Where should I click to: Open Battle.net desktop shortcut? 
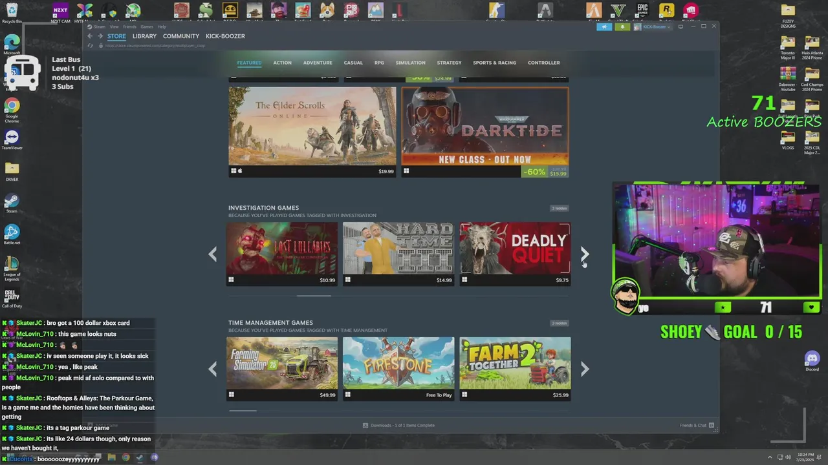click(x=12, y=235)
